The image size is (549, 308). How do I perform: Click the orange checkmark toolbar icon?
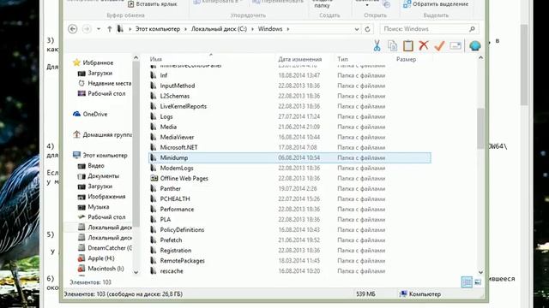(x=439, y=45)
